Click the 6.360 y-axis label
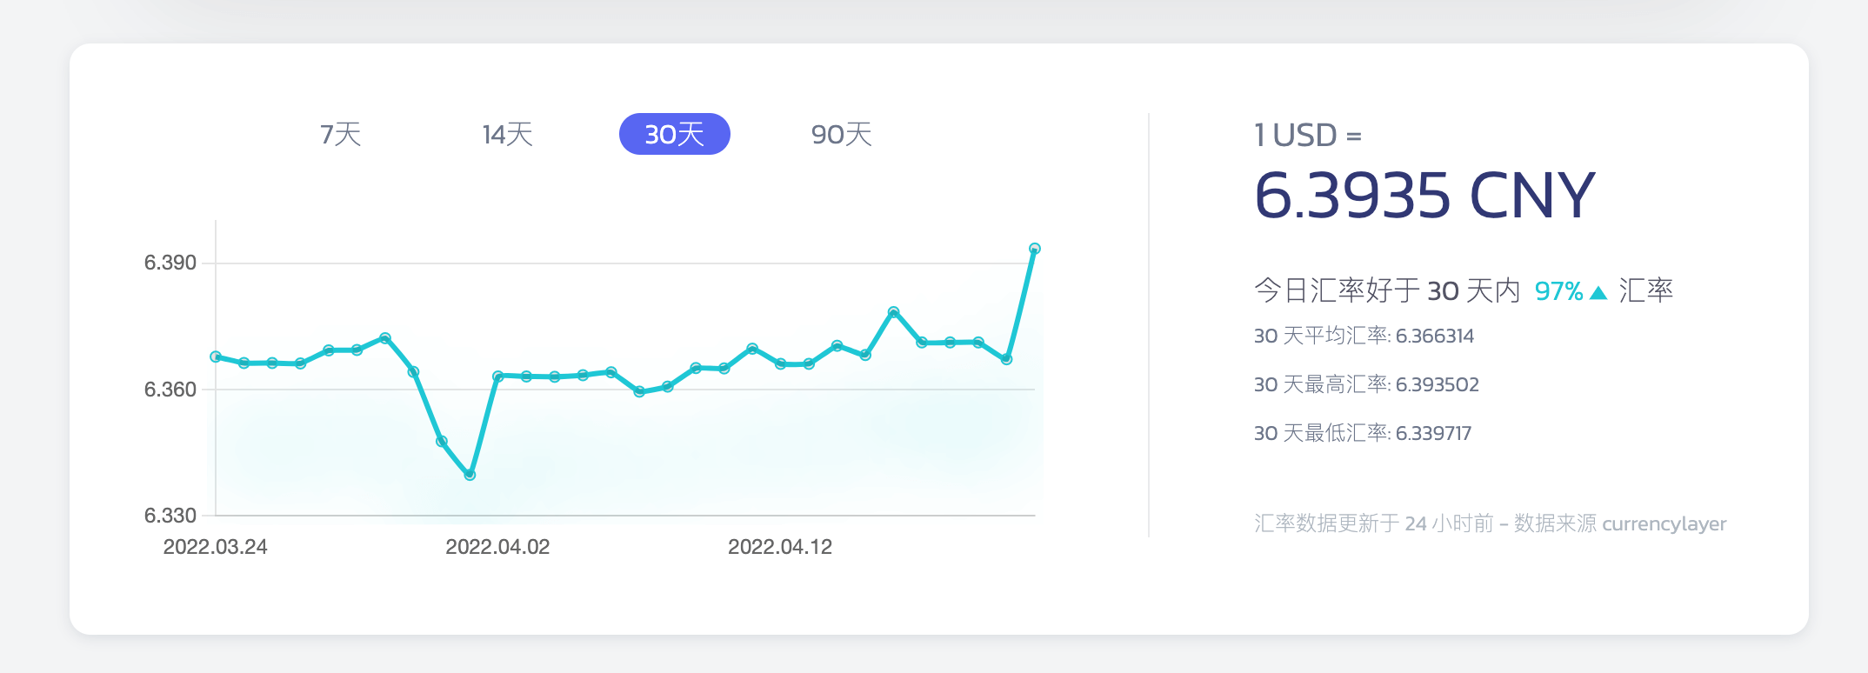This screenshot has width=1868, height=673. pos(170,390)
